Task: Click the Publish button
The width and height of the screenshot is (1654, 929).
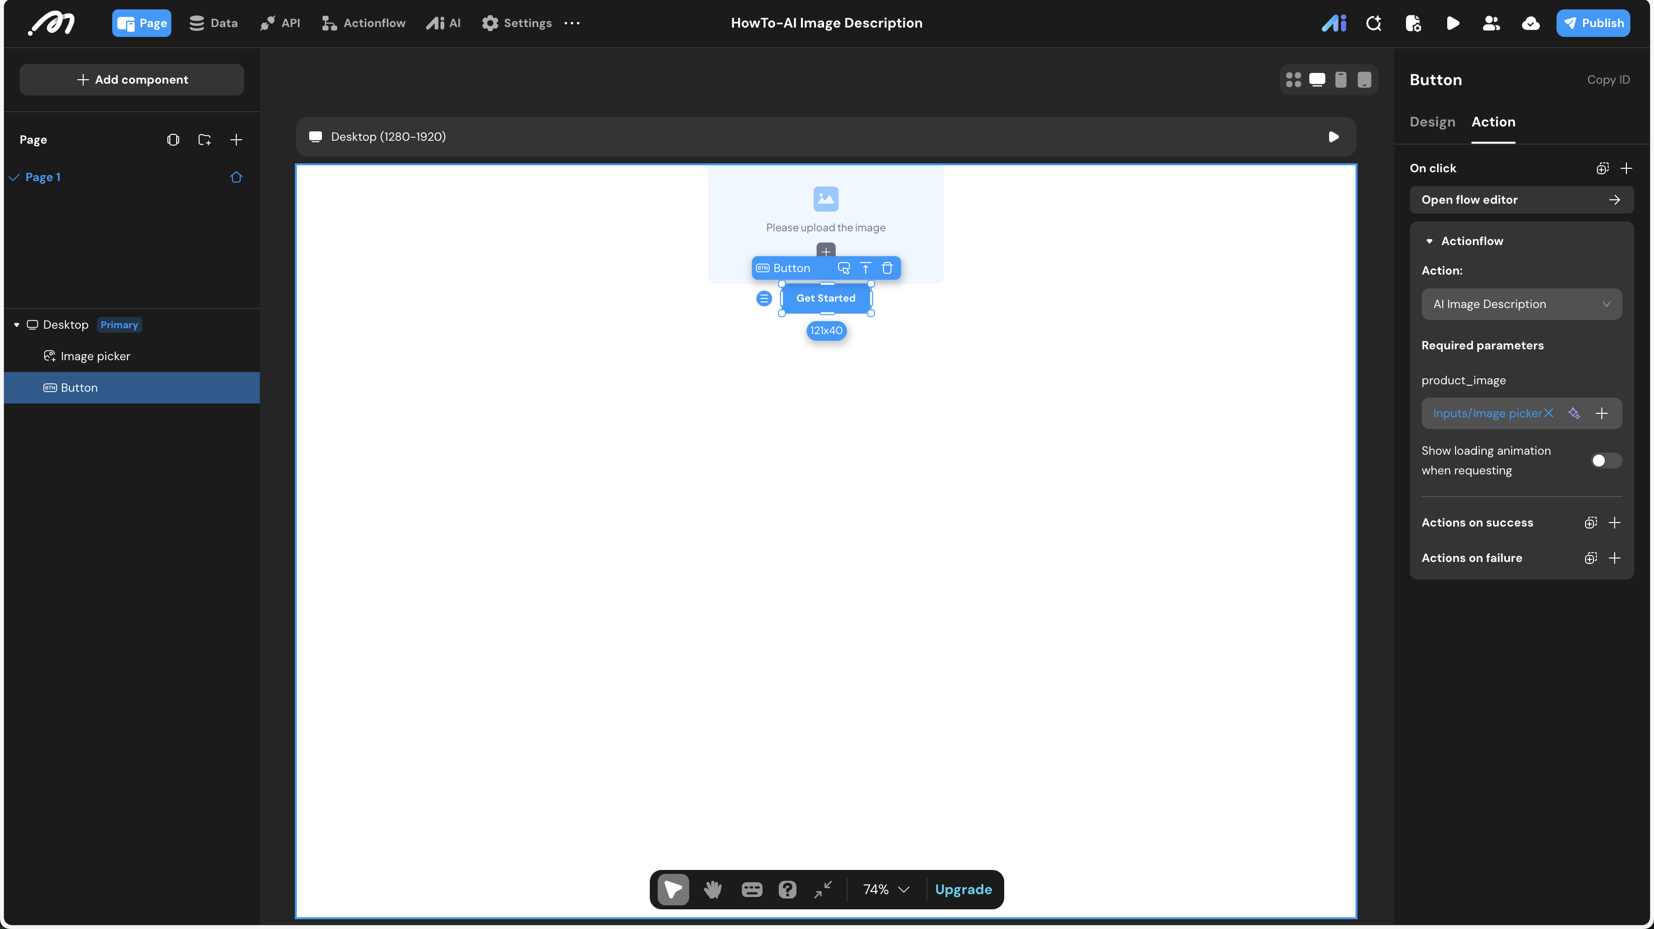Action: click(1593, 24)
